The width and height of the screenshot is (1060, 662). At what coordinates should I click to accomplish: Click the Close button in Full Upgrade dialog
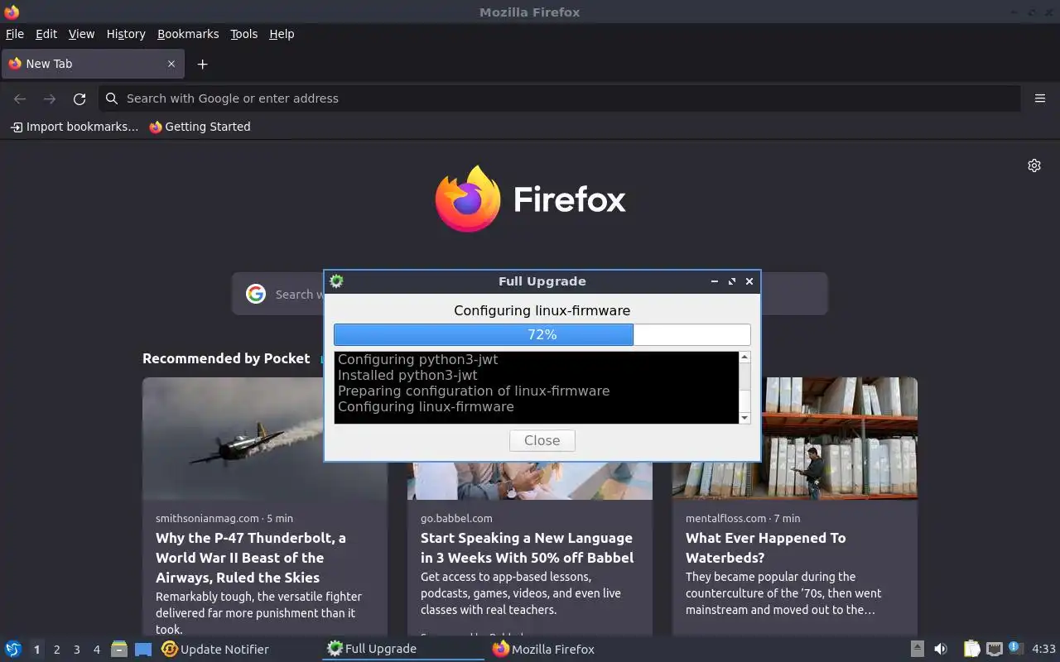(x=542, y=440)
